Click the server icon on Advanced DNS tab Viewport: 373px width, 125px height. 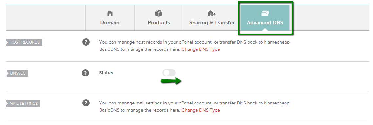[265, 13]
